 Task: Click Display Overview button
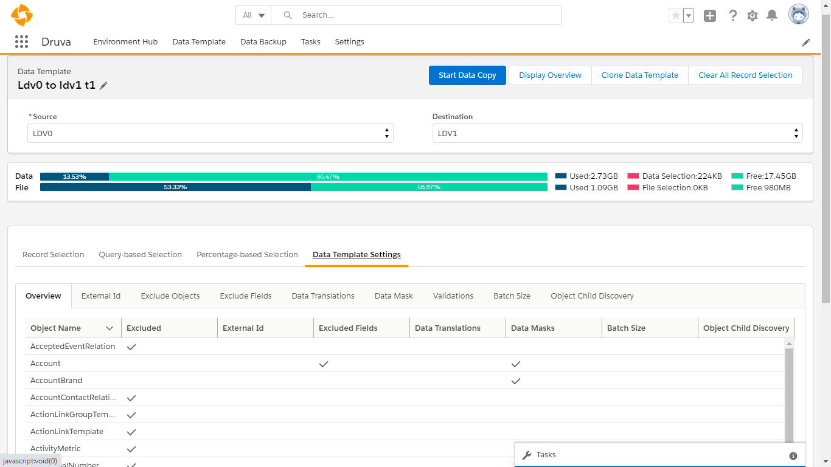(550, 75)
